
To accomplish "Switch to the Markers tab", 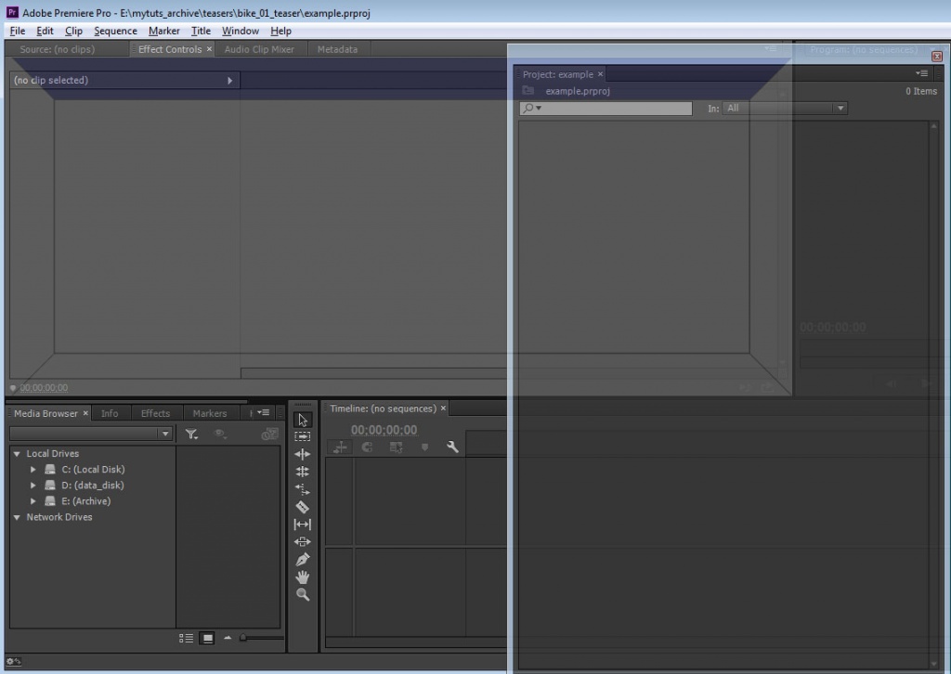I will click(x=209, y=413).
